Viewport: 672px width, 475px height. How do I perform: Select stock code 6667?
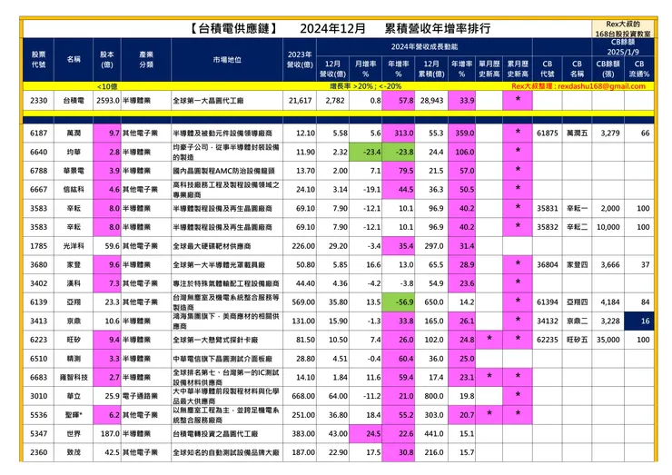coord(38,189)
